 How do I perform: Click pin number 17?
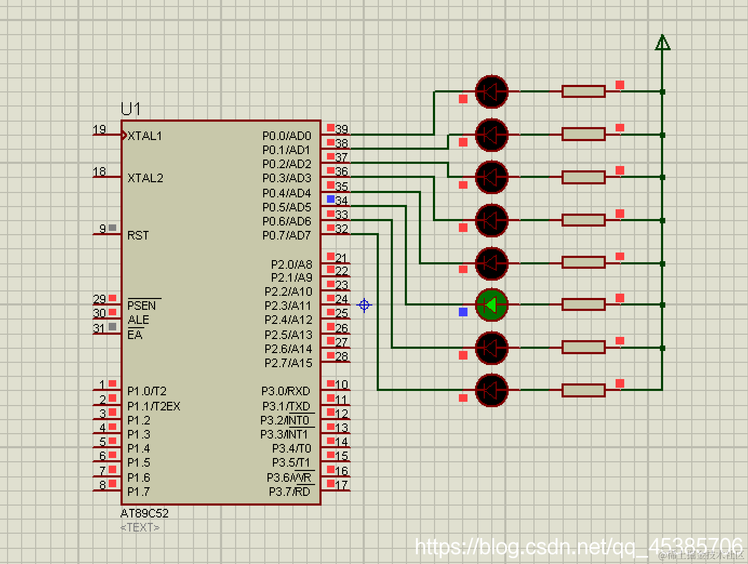[x=342, y=485]
